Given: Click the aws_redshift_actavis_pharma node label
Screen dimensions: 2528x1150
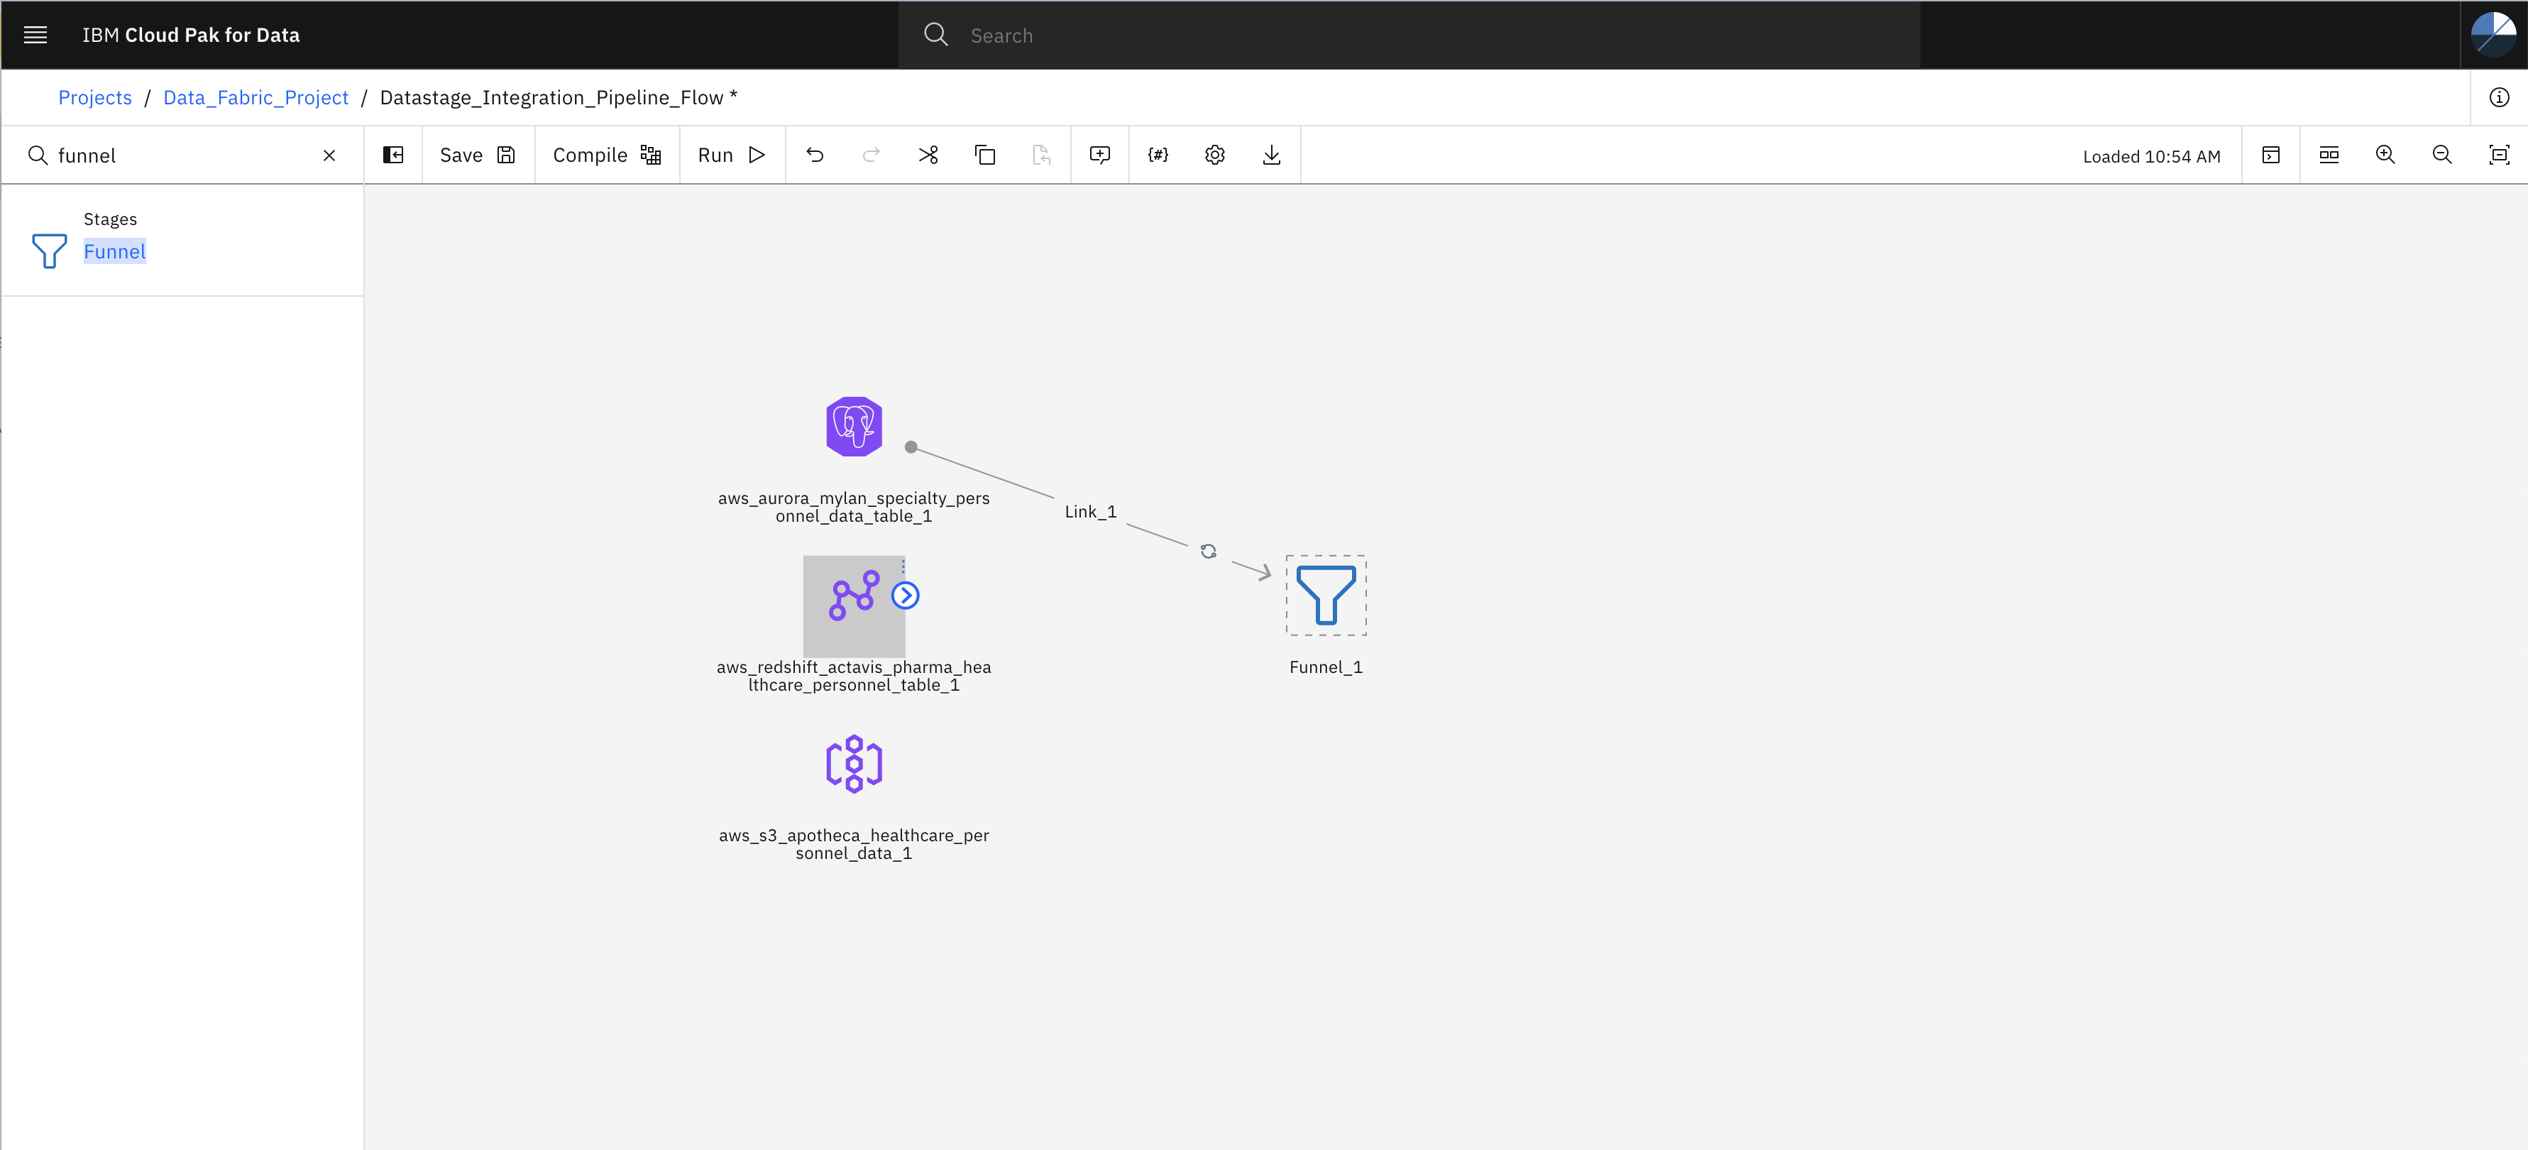Looking at the screenshot, I should click(854, 676).
